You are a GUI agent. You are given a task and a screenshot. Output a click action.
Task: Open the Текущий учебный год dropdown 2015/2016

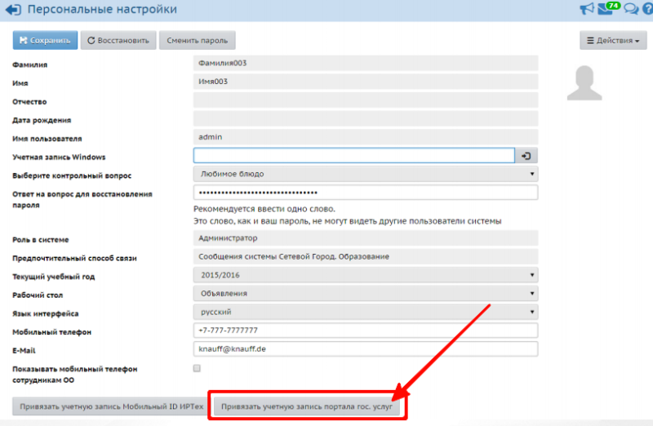click(366, 275)
